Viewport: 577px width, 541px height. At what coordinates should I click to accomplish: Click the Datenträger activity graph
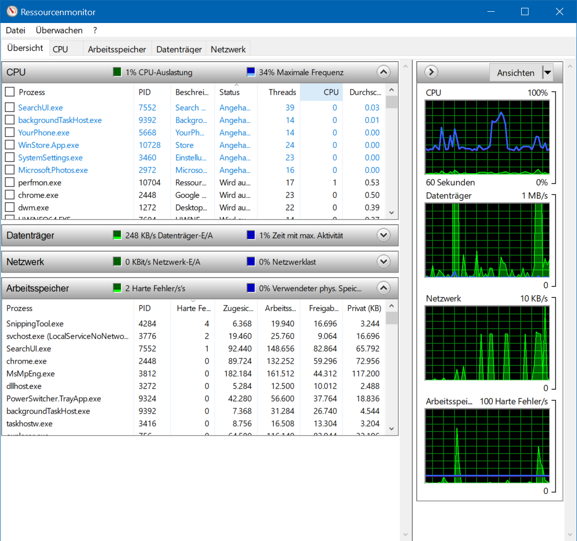487,240
